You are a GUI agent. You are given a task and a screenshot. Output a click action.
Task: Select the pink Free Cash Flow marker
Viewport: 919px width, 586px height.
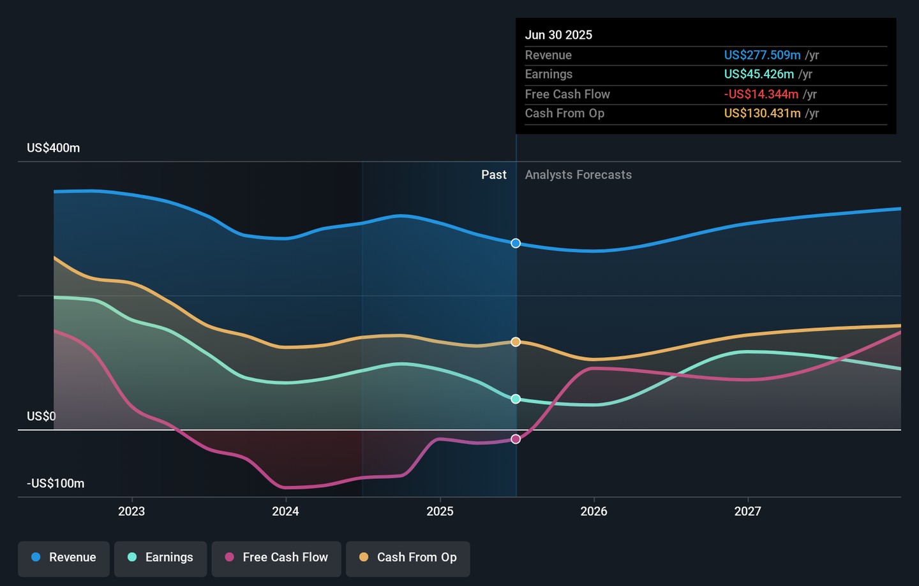tap(516, 439)
